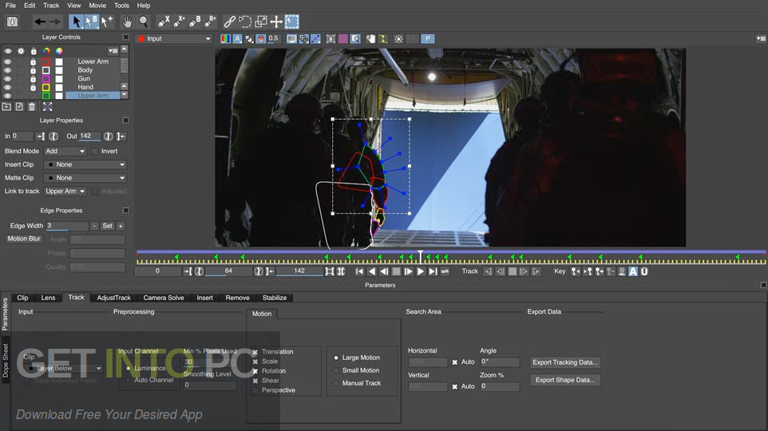Toggle sun brightness icon in view bar
The width and height of the screenshot is (768, 431).
coord(398,38)
